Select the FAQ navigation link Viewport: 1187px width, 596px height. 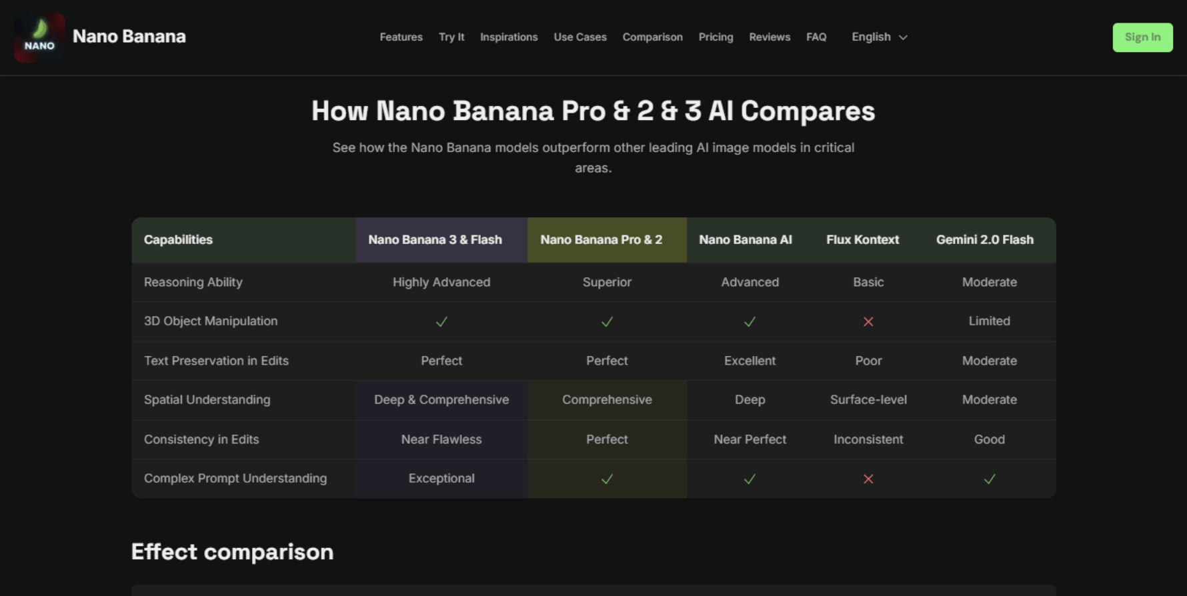tap(816, 37)
